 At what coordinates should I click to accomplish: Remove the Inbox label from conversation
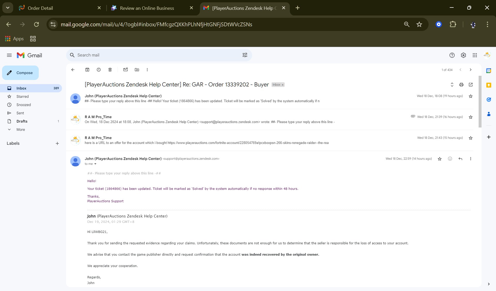tap(283, 85)
